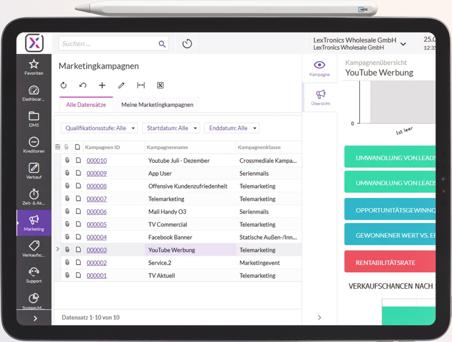
Task: Select the Alle Datensätze tab
Action: click(x=86, y=105)
